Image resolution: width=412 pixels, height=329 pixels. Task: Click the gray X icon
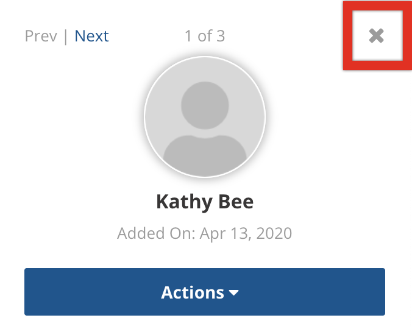[377, 36]
